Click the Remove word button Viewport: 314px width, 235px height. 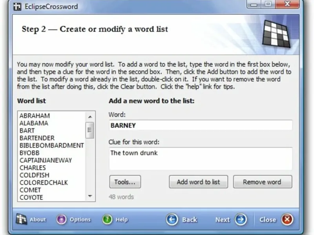pyautogui.click(x=263, y=182)
